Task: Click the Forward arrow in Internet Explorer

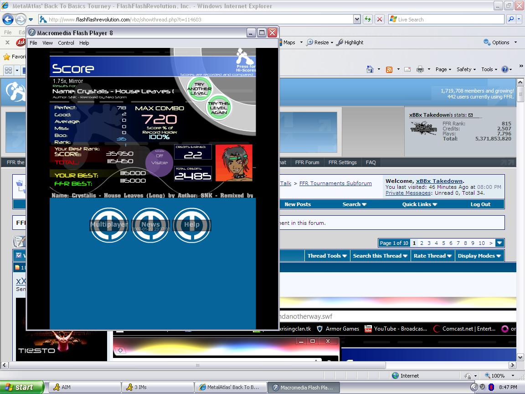Action: 21,19
